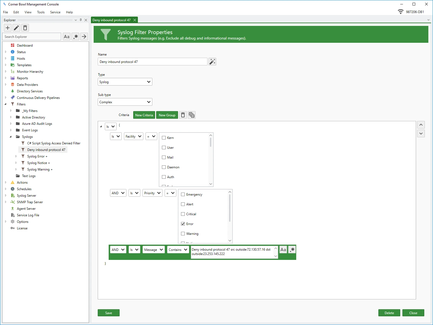The height and width of the screenshot is (325, 433).
Task: Click the move criteria up arrow
Action: pyautogui.click(x=421, y=125)
